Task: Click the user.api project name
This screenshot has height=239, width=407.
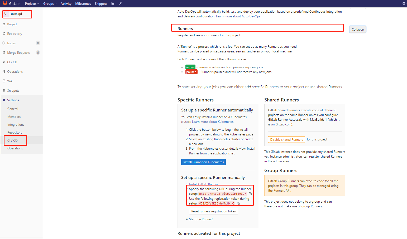Action: (x=16, y=14)
